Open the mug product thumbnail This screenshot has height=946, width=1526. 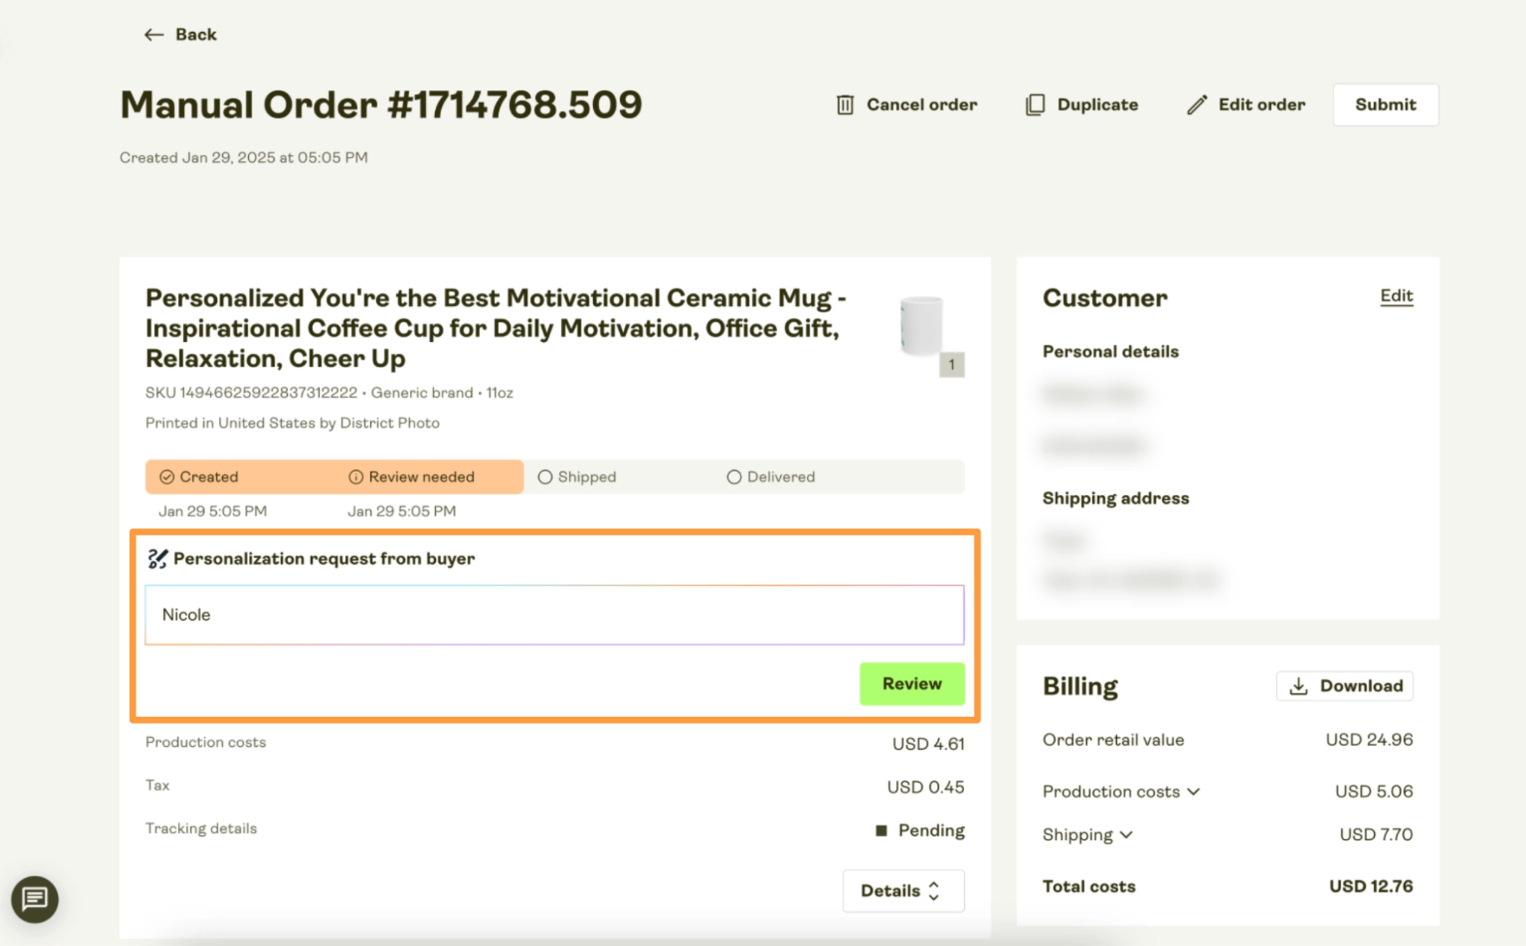coord(921,326)
